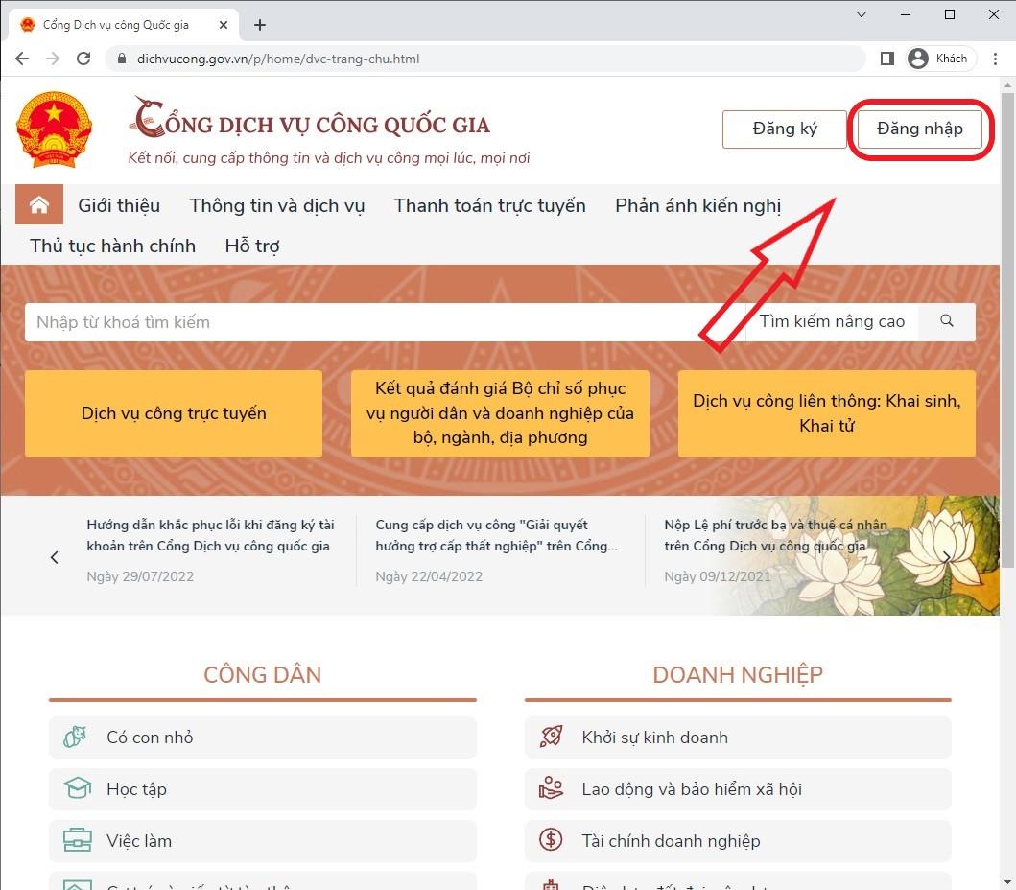Open article Hướng dẫn khắc phục lỗi đăng ký
The height and width of the screenshot is (890, 1016).
(210, 535)
